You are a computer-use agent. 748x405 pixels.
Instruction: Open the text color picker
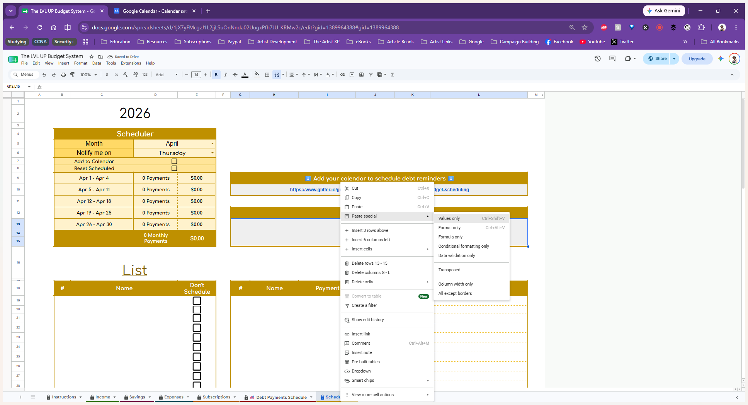[x=245, y=75]
